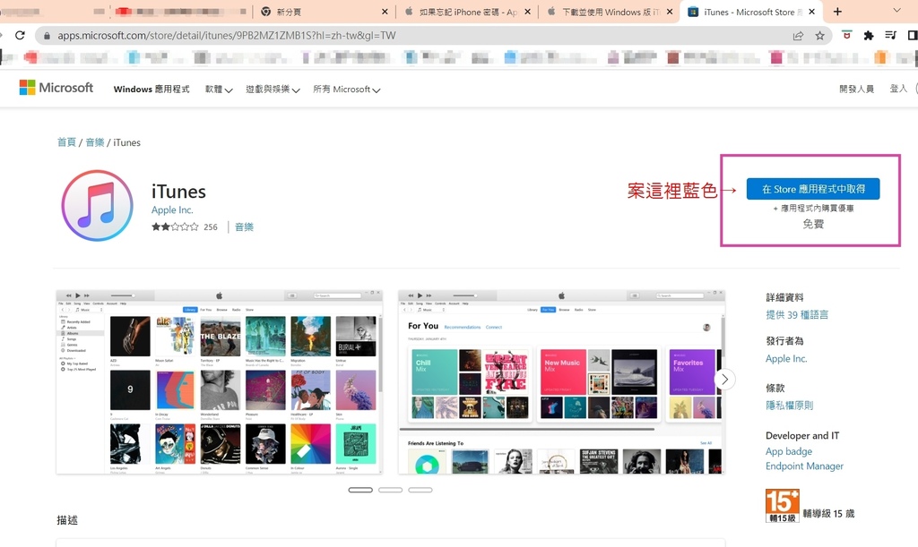This screenshot has height=547, width=918.
Task: Open the For You screenshot thumbnail
Action: pyautogui.click(x=561, y=381)
